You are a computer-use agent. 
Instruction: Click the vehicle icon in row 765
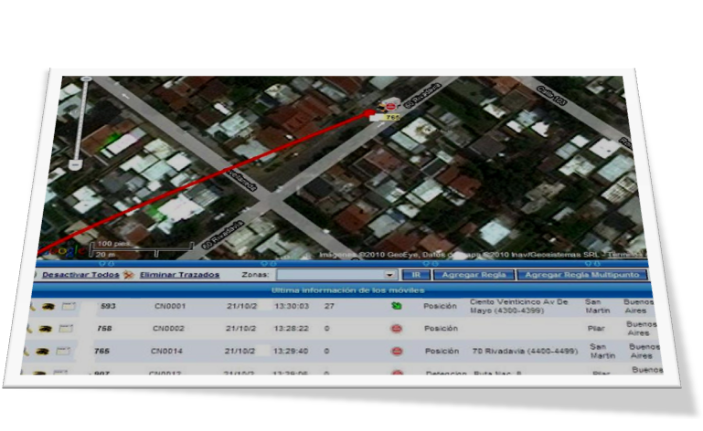pyautogui.click(x=42, y=352)
